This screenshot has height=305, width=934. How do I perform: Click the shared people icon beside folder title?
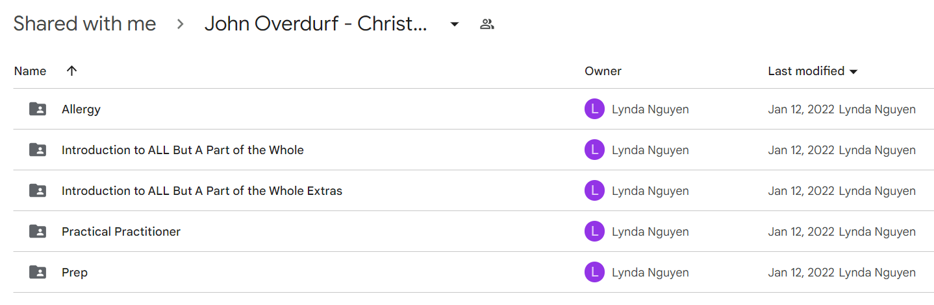[x=487, y=25]
